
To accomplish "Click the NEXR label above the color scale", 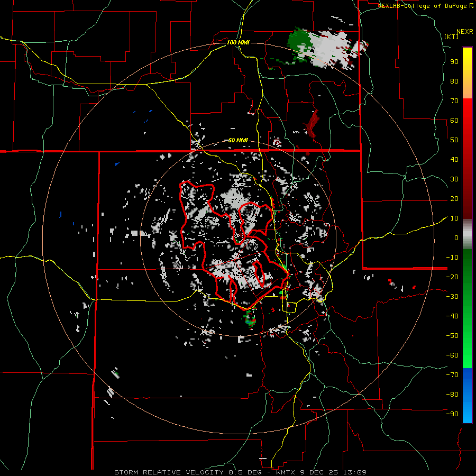I will 465,32.
